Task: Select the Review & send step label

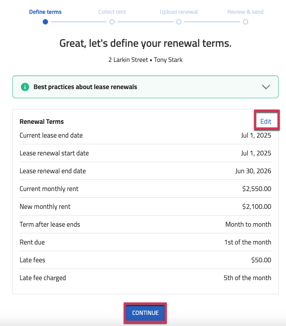Action: point(245,12)
